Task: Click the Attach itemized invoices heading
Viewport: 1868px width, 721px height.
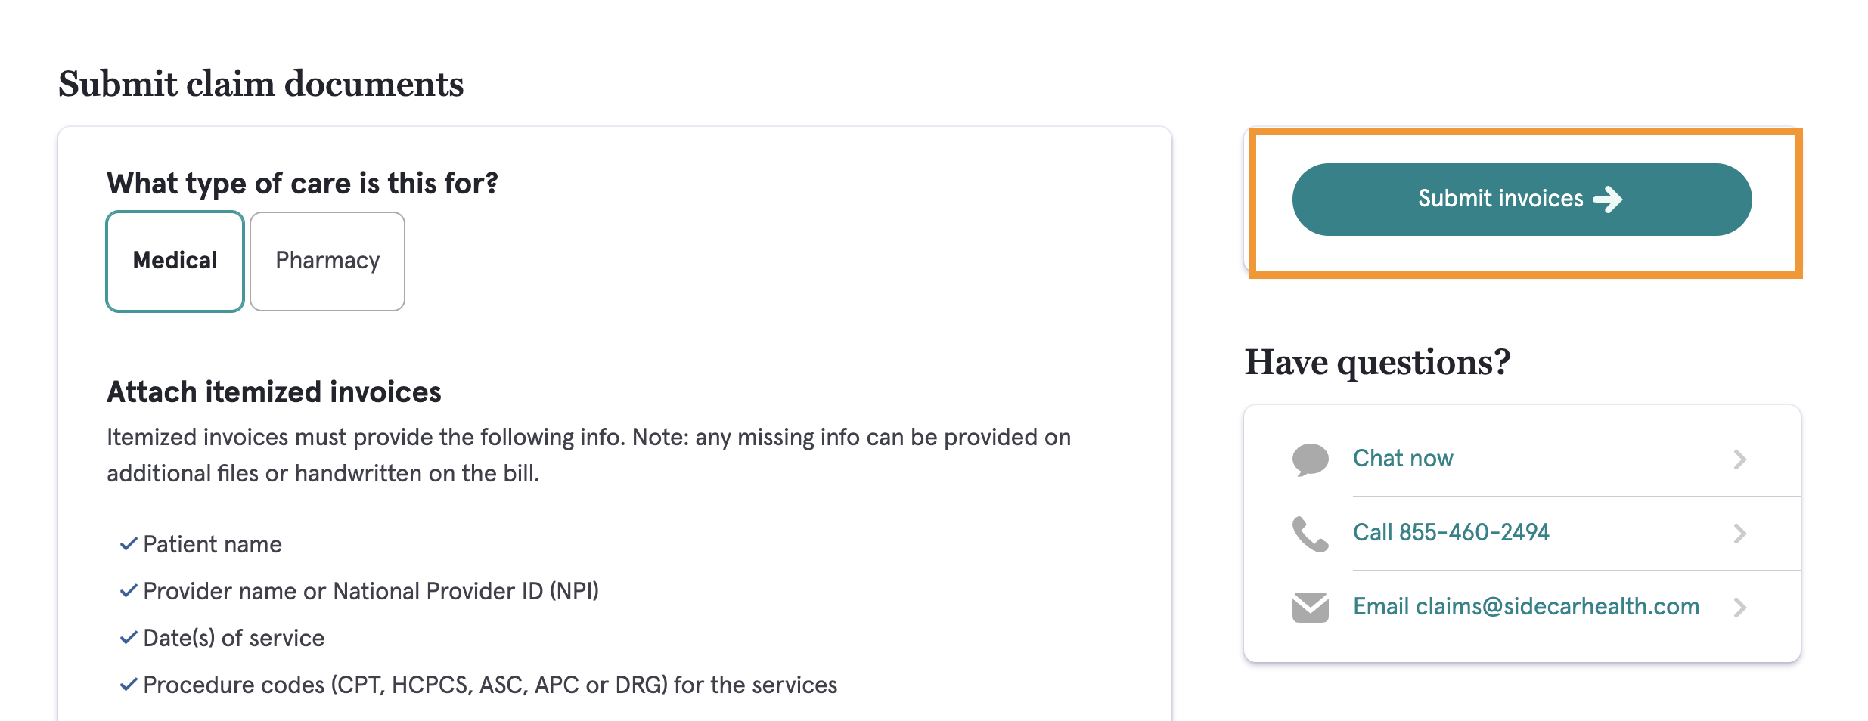Action: coord(274,392)
